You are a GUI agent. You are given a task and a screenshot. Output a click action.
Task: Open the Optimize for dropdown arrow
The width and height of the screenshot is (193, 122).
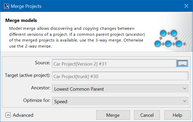click(x=185, y=101)
